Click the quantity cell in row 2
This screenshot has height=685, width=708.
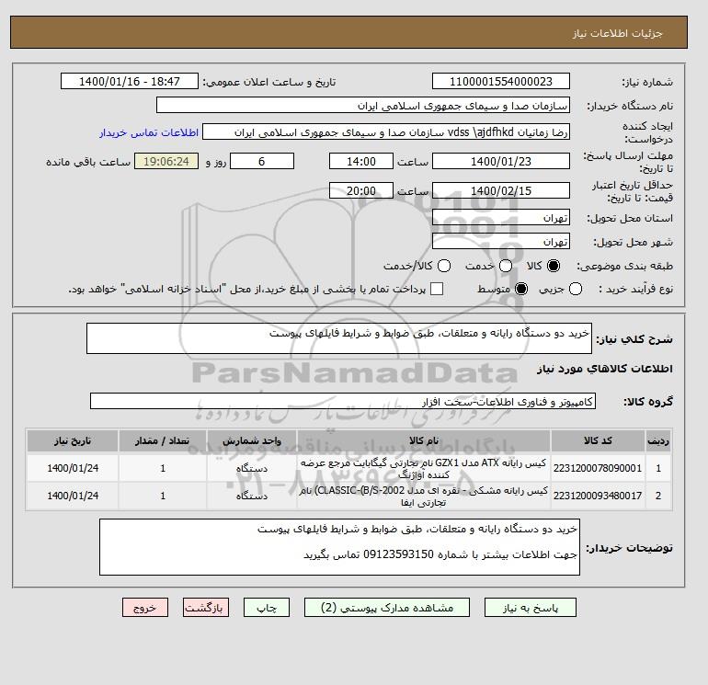click(163, 496)
